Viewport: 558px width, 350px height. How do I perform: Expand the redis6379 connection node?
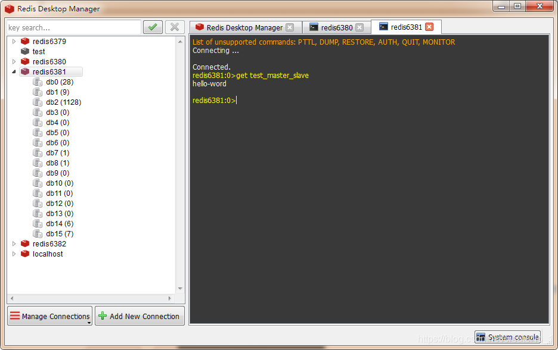click(x=14, y=41)
